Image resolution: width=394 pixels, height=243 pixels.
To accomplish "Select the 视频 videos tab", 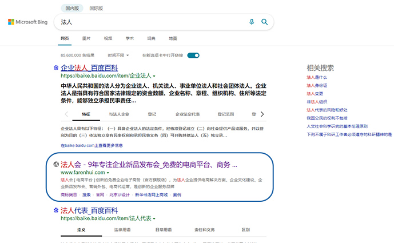I will [108, 38].
